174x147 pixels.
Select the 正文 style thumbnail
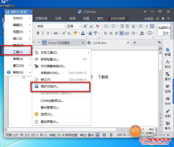[164, 30]
